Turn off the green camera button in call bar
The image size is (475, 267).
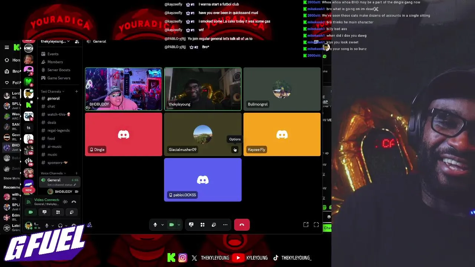(171, 225)
